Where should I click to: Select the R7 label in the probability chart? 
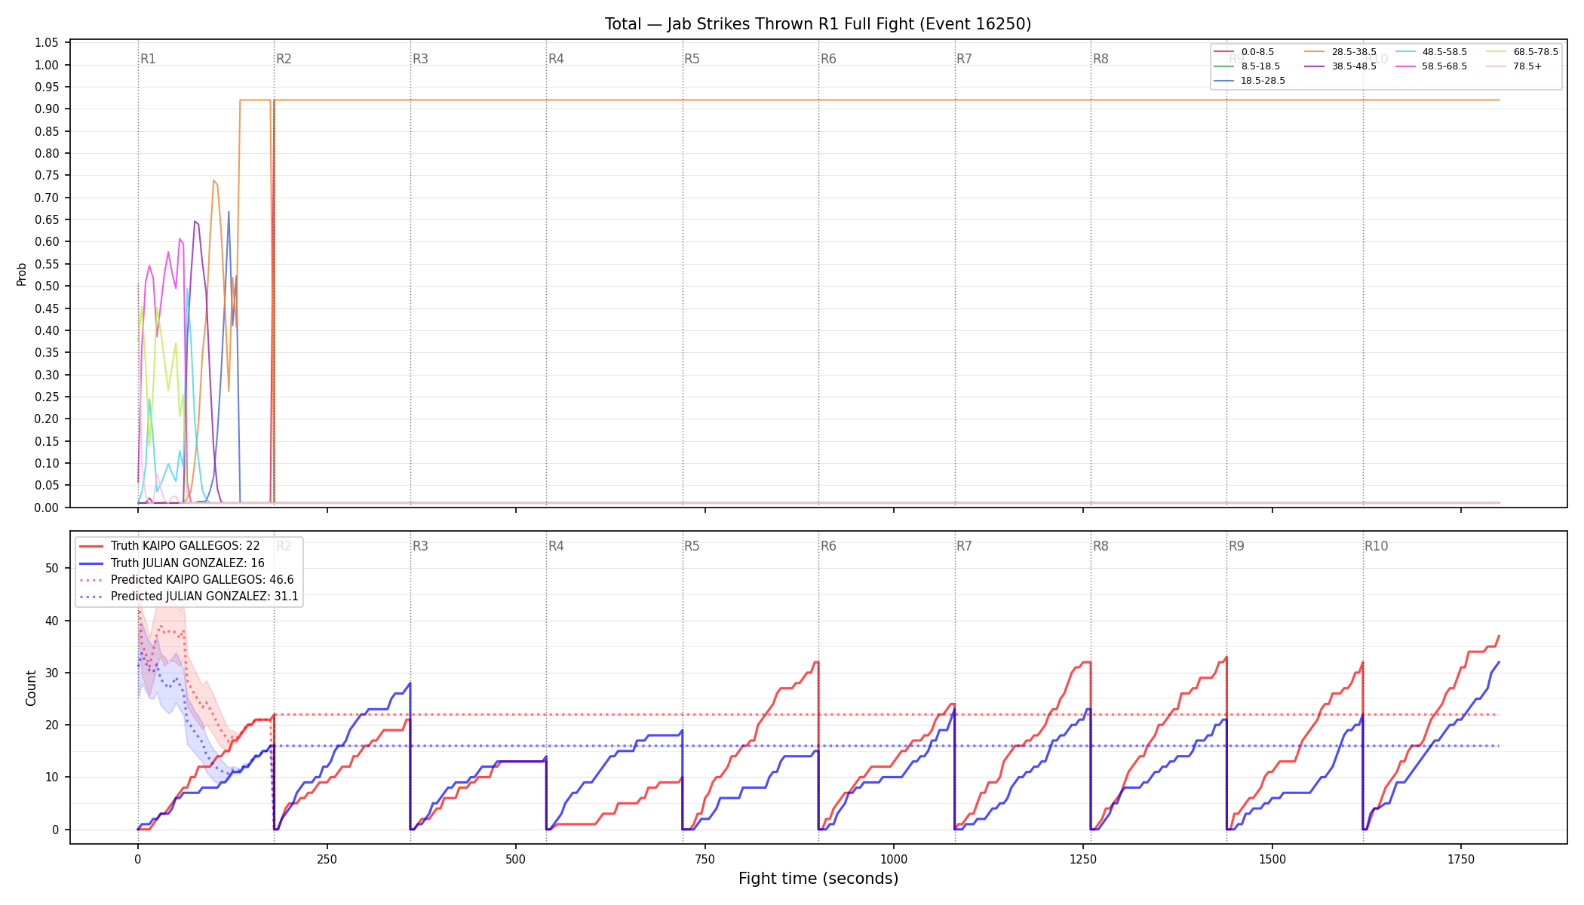[x=964, y=59]
